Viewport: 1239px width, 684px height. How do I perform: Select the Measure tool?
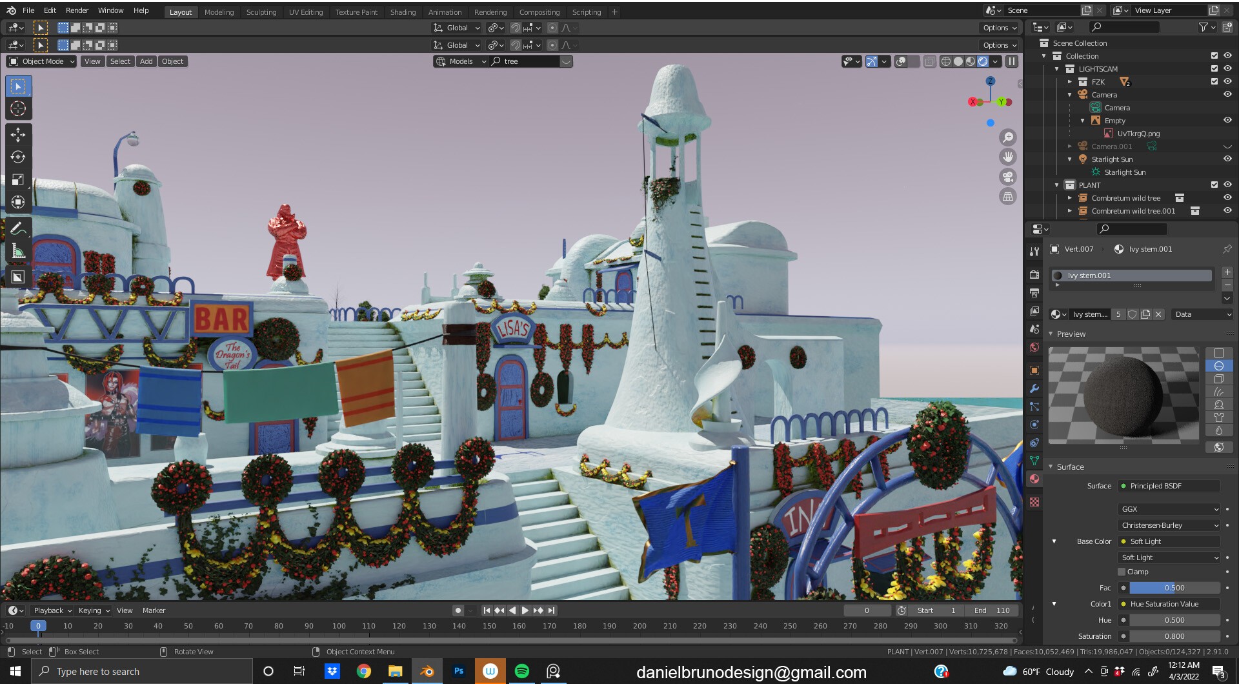point(18,252)
